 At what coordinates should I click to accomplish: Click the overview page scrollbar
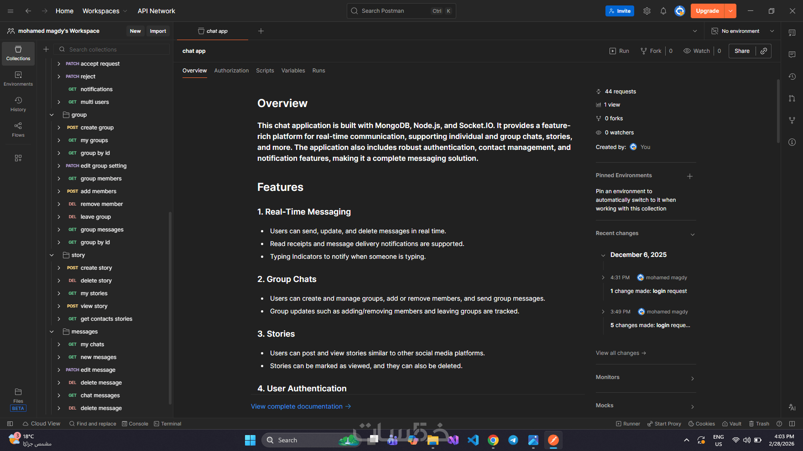point(778,112)
